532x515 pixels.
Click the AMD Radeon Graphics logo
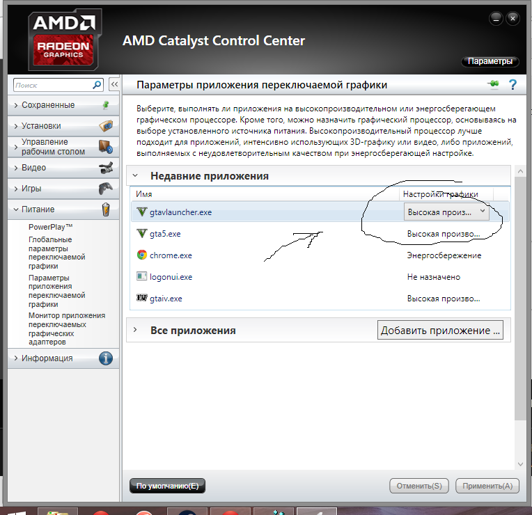pyautogui.click(x=64, y=40)
